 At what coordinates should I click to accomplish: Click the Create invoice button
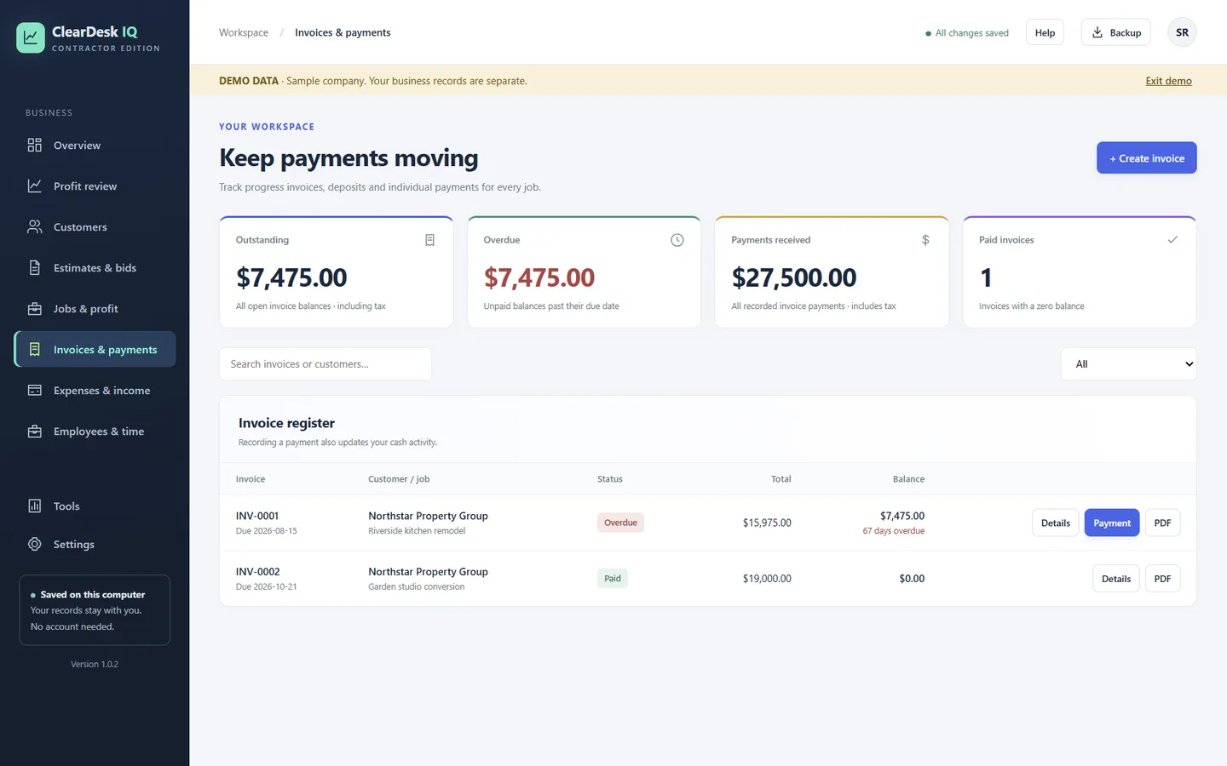click(x=1147, y=158)
